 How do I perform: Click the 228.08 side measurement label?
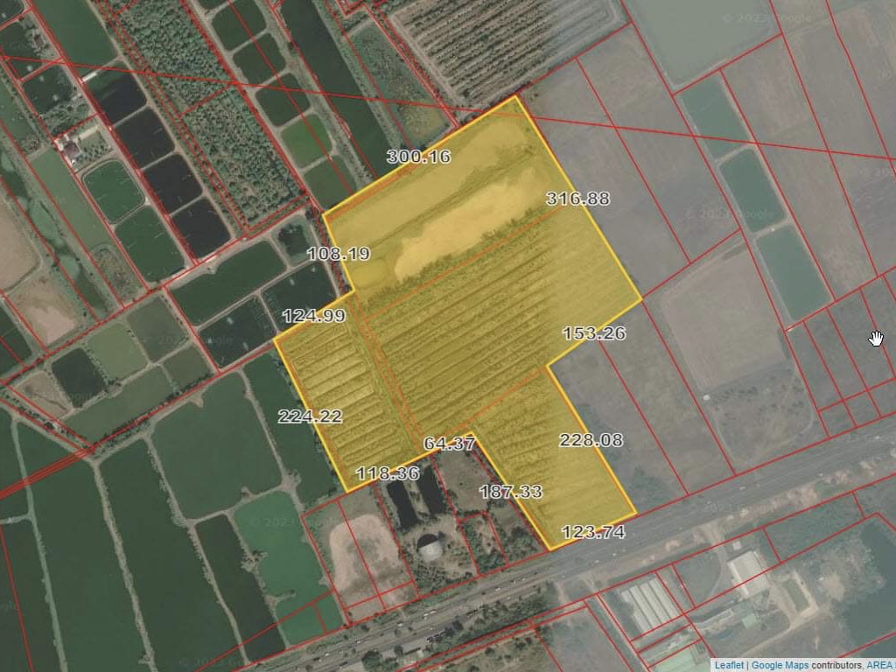[x=591, y=440]
